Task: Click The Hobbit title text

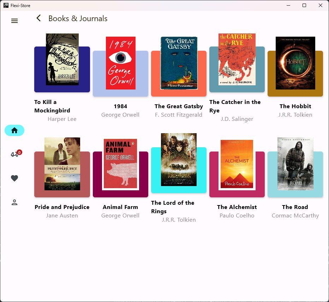Action: [295, 106]
